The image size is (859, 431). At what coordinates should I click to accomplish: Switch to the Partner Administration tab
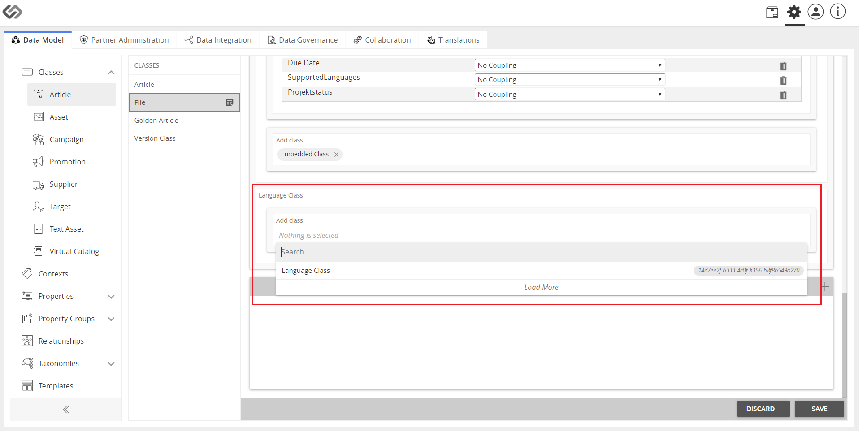pos(124,40)
